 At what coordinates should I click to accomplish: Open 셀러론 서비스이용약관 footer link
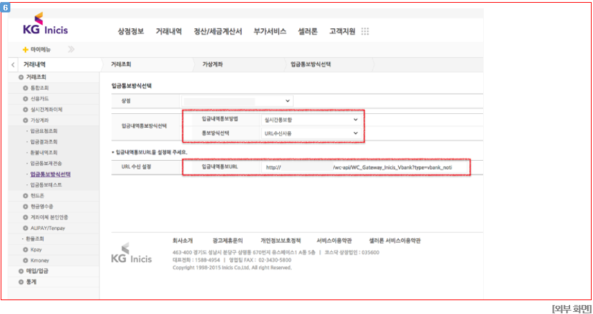click(395, 240)
